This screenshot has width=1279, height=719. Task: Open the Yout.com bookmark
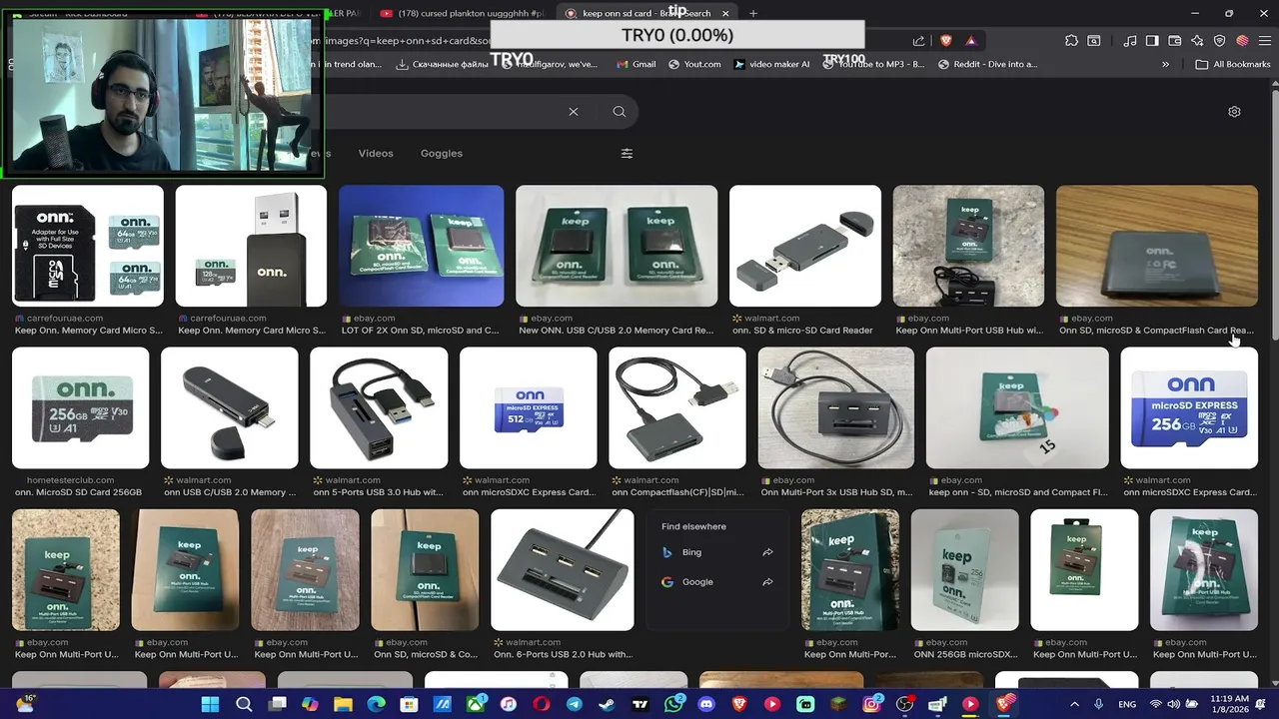click(x=694, y=64)
